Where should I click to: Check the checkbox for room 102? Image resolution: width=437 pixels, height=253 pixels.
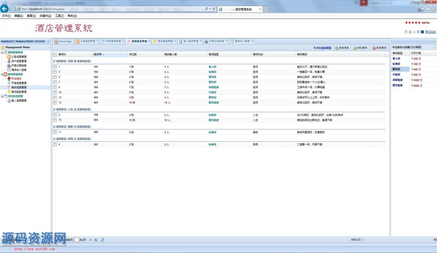55,115
